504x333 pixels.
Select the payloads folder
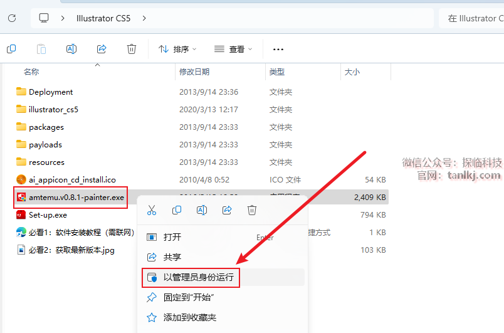45,145
